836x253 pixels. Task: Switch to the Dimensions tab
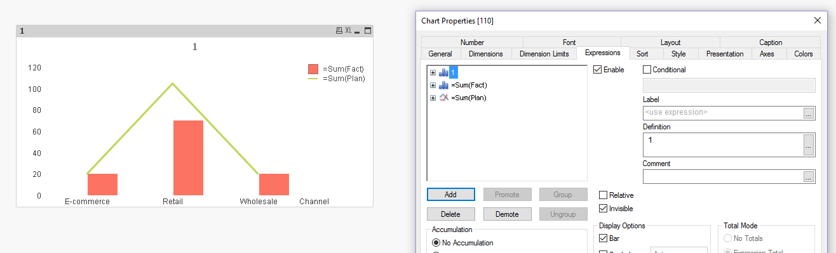[x=485, y=54]
